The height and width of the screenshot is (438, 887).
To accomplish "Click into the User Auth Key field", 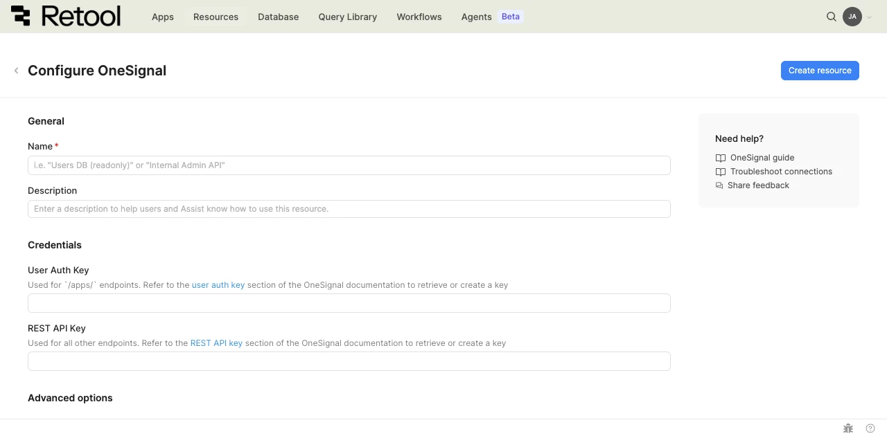I will (349, 303).
